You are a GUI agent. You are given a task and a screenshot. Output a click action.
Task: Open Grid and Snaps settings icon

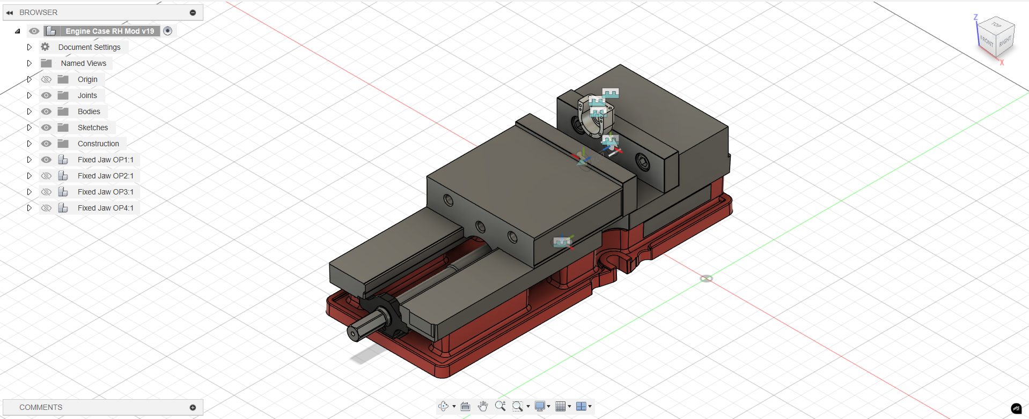pyautogui.click(x=561, y=406)
